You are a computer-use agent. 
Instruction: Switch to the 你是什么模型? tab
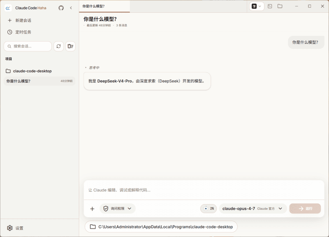pyautogui.click(x=104, y=6)
